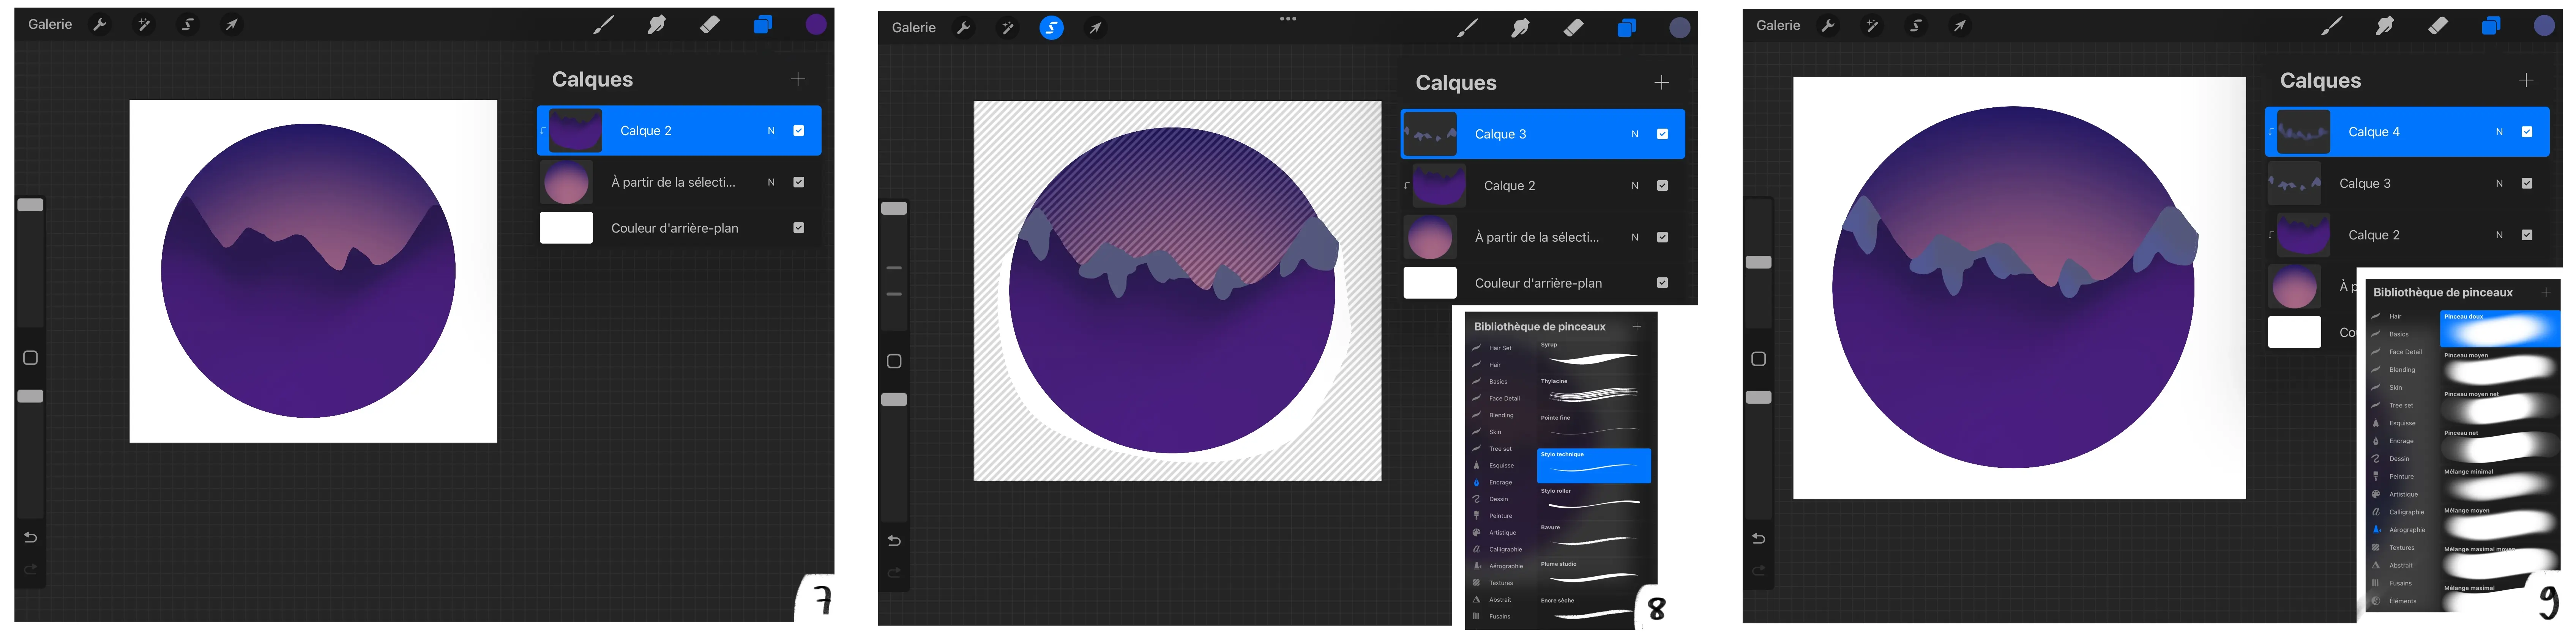Viewport: 2576px width, 637px height.
Task: Select the Transform arrow tool in screenshot 9
Action: pos(1959,26)
